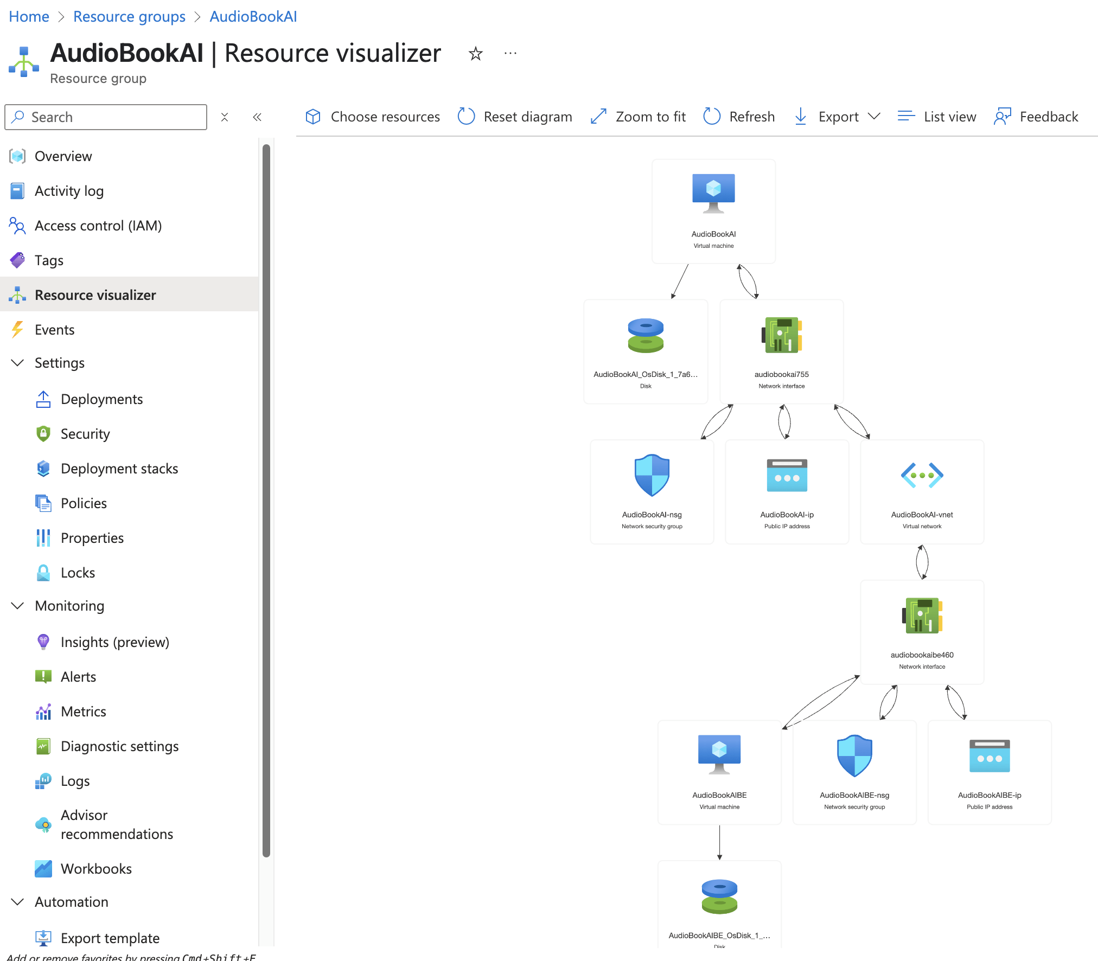Screen dimensions: 1098x961
Task: Collapse the Settings section
Action: pos(18,363)
